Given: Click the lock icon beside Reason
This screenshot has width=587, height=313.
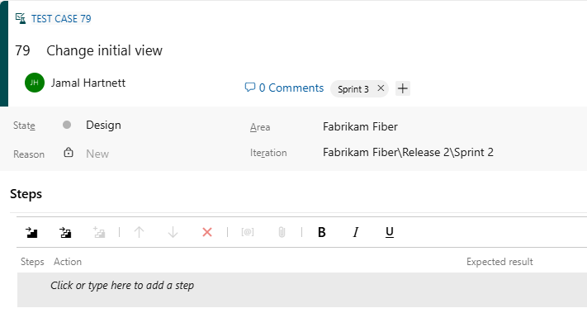Looking at the screenshot, I should coord(69,153).
